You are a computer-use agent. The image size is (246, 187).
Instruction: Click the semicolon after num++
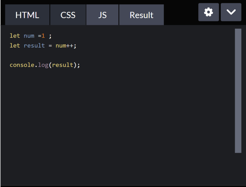75,46
